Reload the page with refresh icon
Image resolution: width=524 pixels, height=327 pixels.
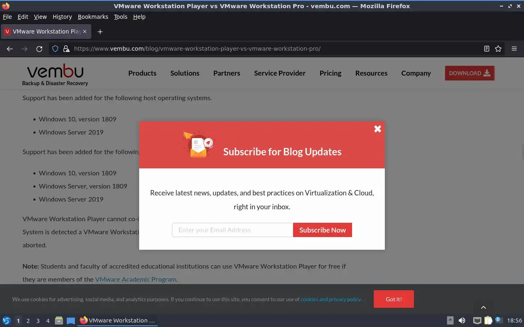39,49
